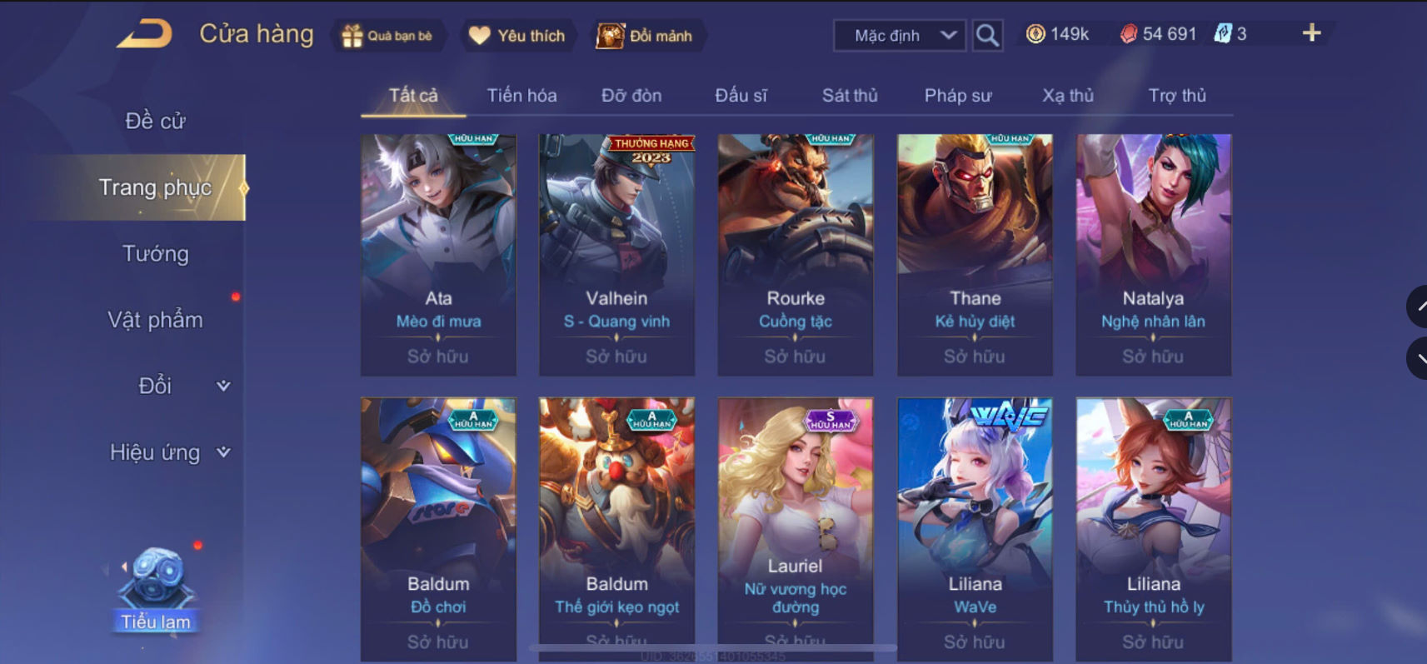
Task: Open the Tiểu lam robot assistant
Action: coord(156,589)
